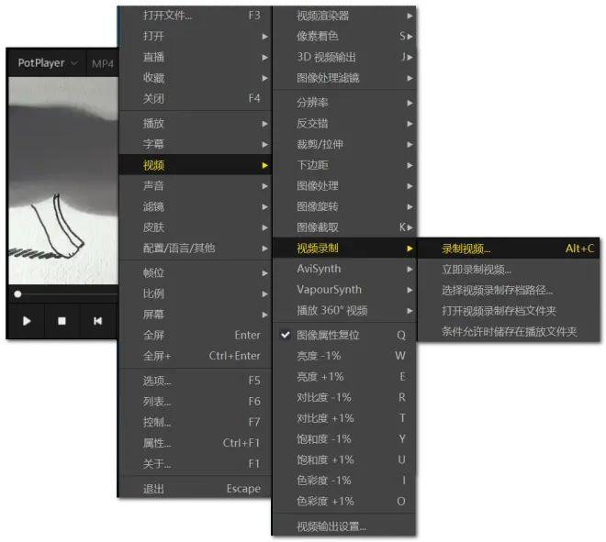Expand the 打开 submenu
Screen dimensions: 606x542
pyautogui.click(x=196, y=37)
